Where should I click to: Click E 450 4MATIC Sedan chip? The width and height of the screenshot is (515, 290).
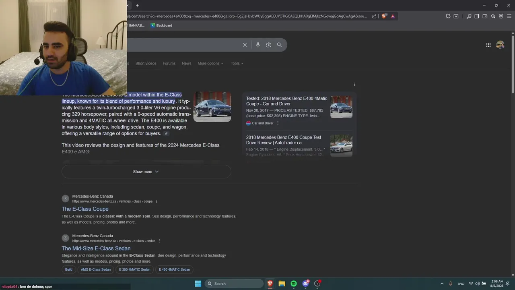click(174, 269)
